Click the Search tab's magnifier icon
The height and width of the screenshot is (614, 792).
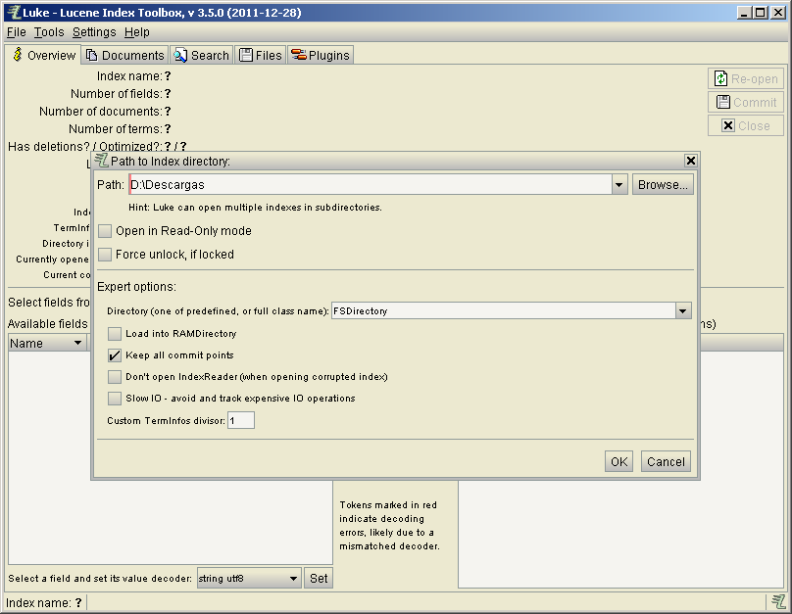180,55
